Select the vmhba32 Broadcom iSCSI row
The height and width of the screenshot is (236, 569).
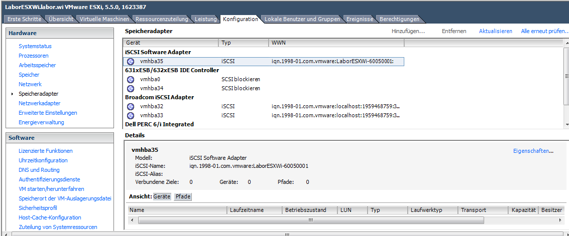coord(264,107)
